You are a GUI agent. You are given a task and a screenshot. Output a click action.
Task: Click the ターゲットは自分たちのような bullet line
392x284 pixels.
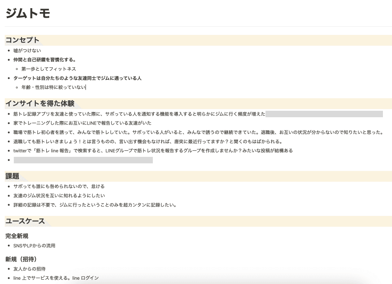[x=77, y=78]
